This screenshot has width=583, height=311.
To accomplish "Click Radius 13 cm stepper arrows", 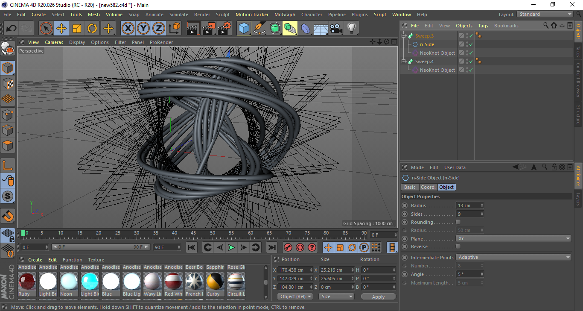I will click(482, 205).
